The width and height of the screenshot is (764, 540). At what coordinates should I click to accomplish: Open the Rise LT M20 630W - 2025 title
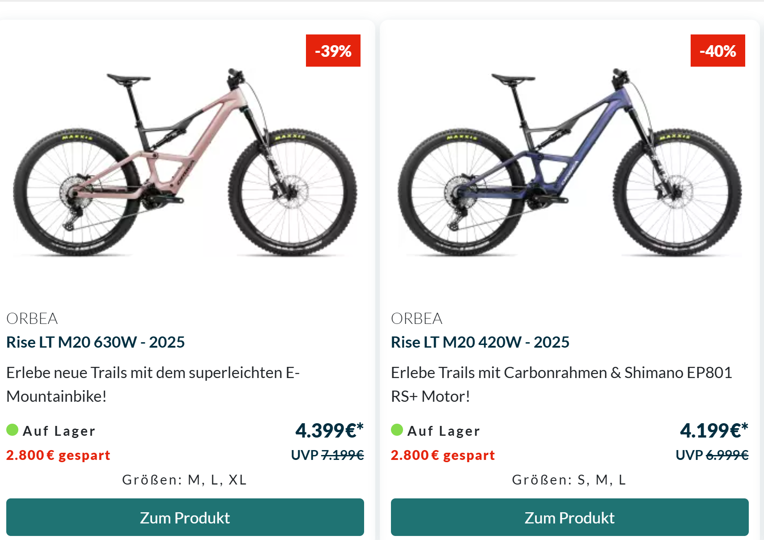point(95,342)
